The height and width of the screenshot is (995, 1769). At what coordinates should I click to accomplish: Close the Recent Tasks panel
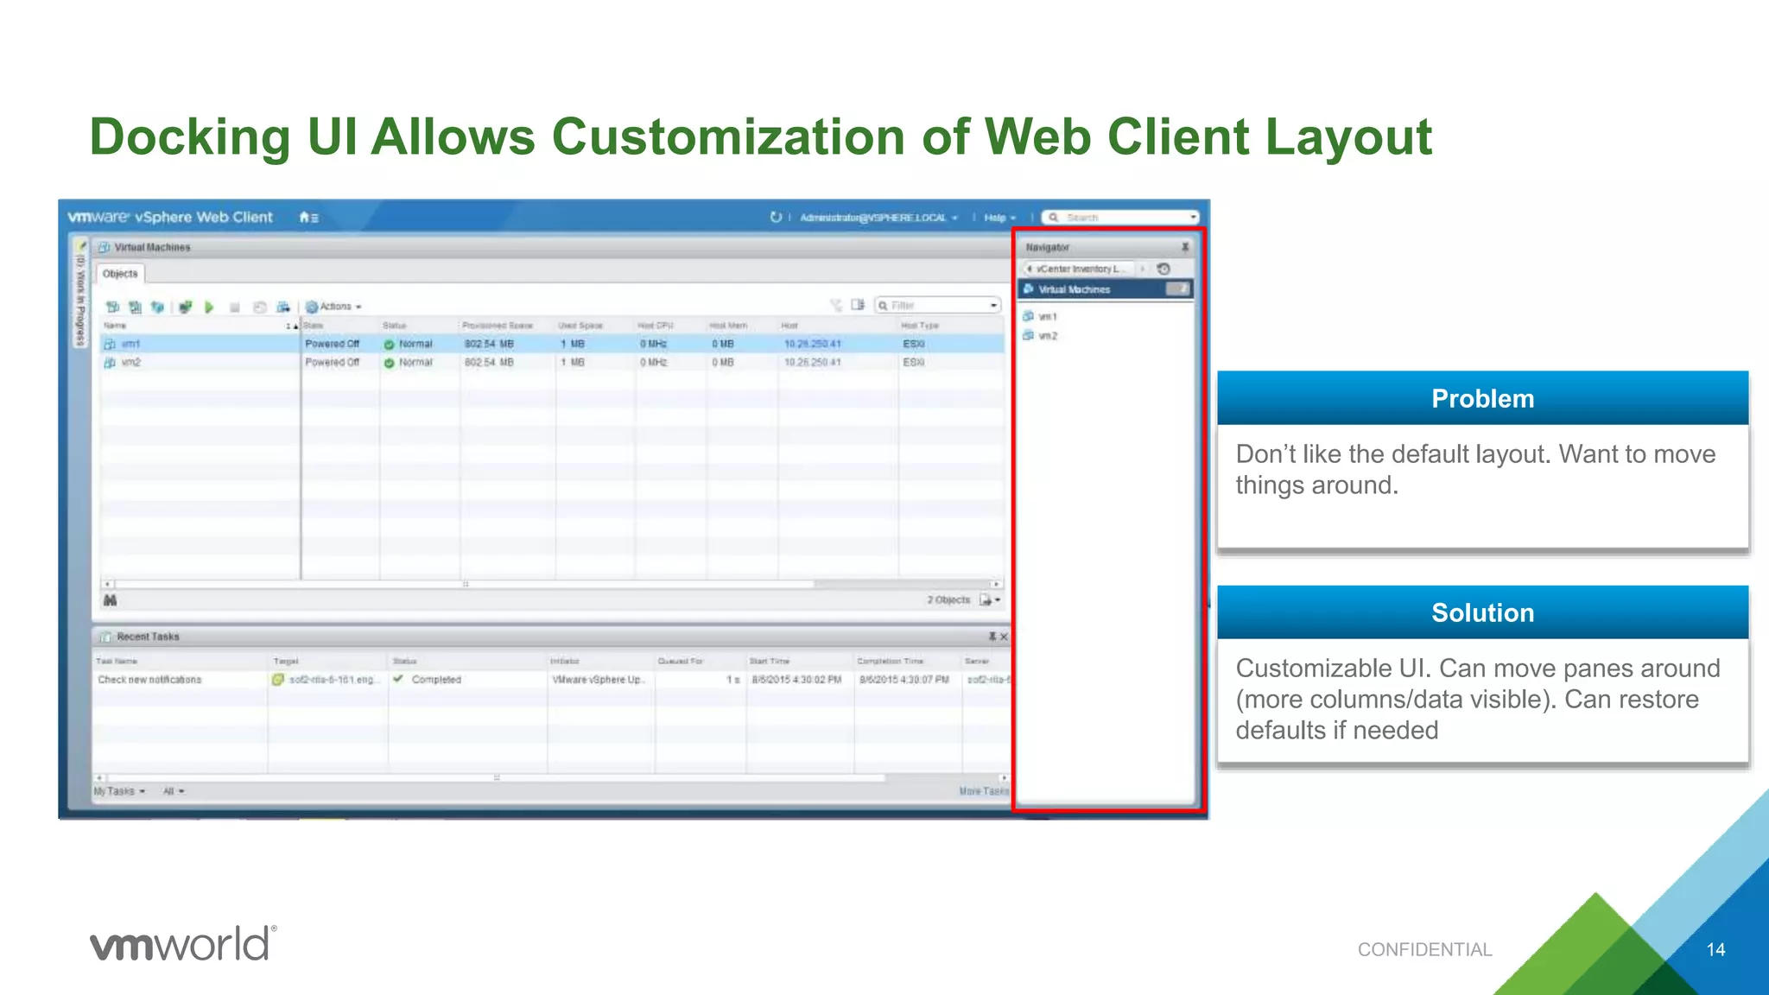(x=1004, y=637)
